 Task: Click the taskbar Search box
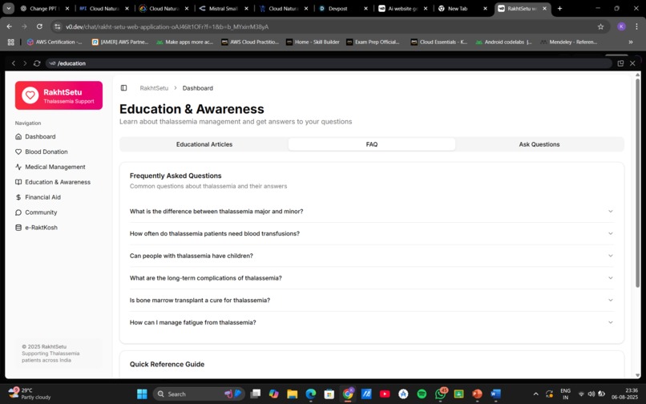(x=199, y=394)
